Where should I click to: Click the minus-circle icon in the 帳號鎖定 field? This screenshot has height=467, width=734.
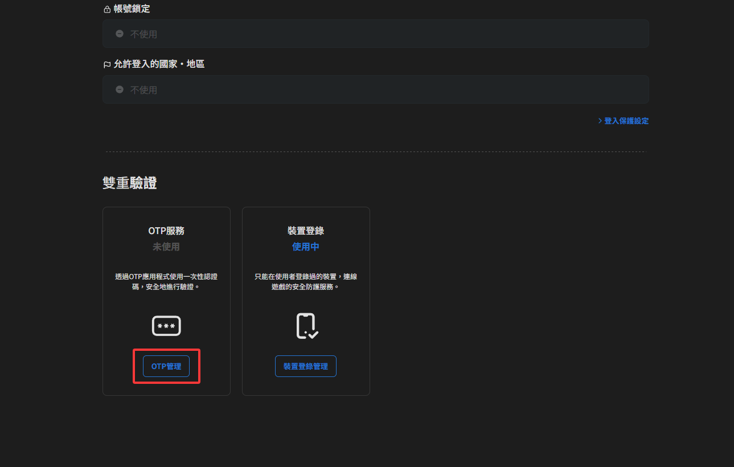[120, 34]
